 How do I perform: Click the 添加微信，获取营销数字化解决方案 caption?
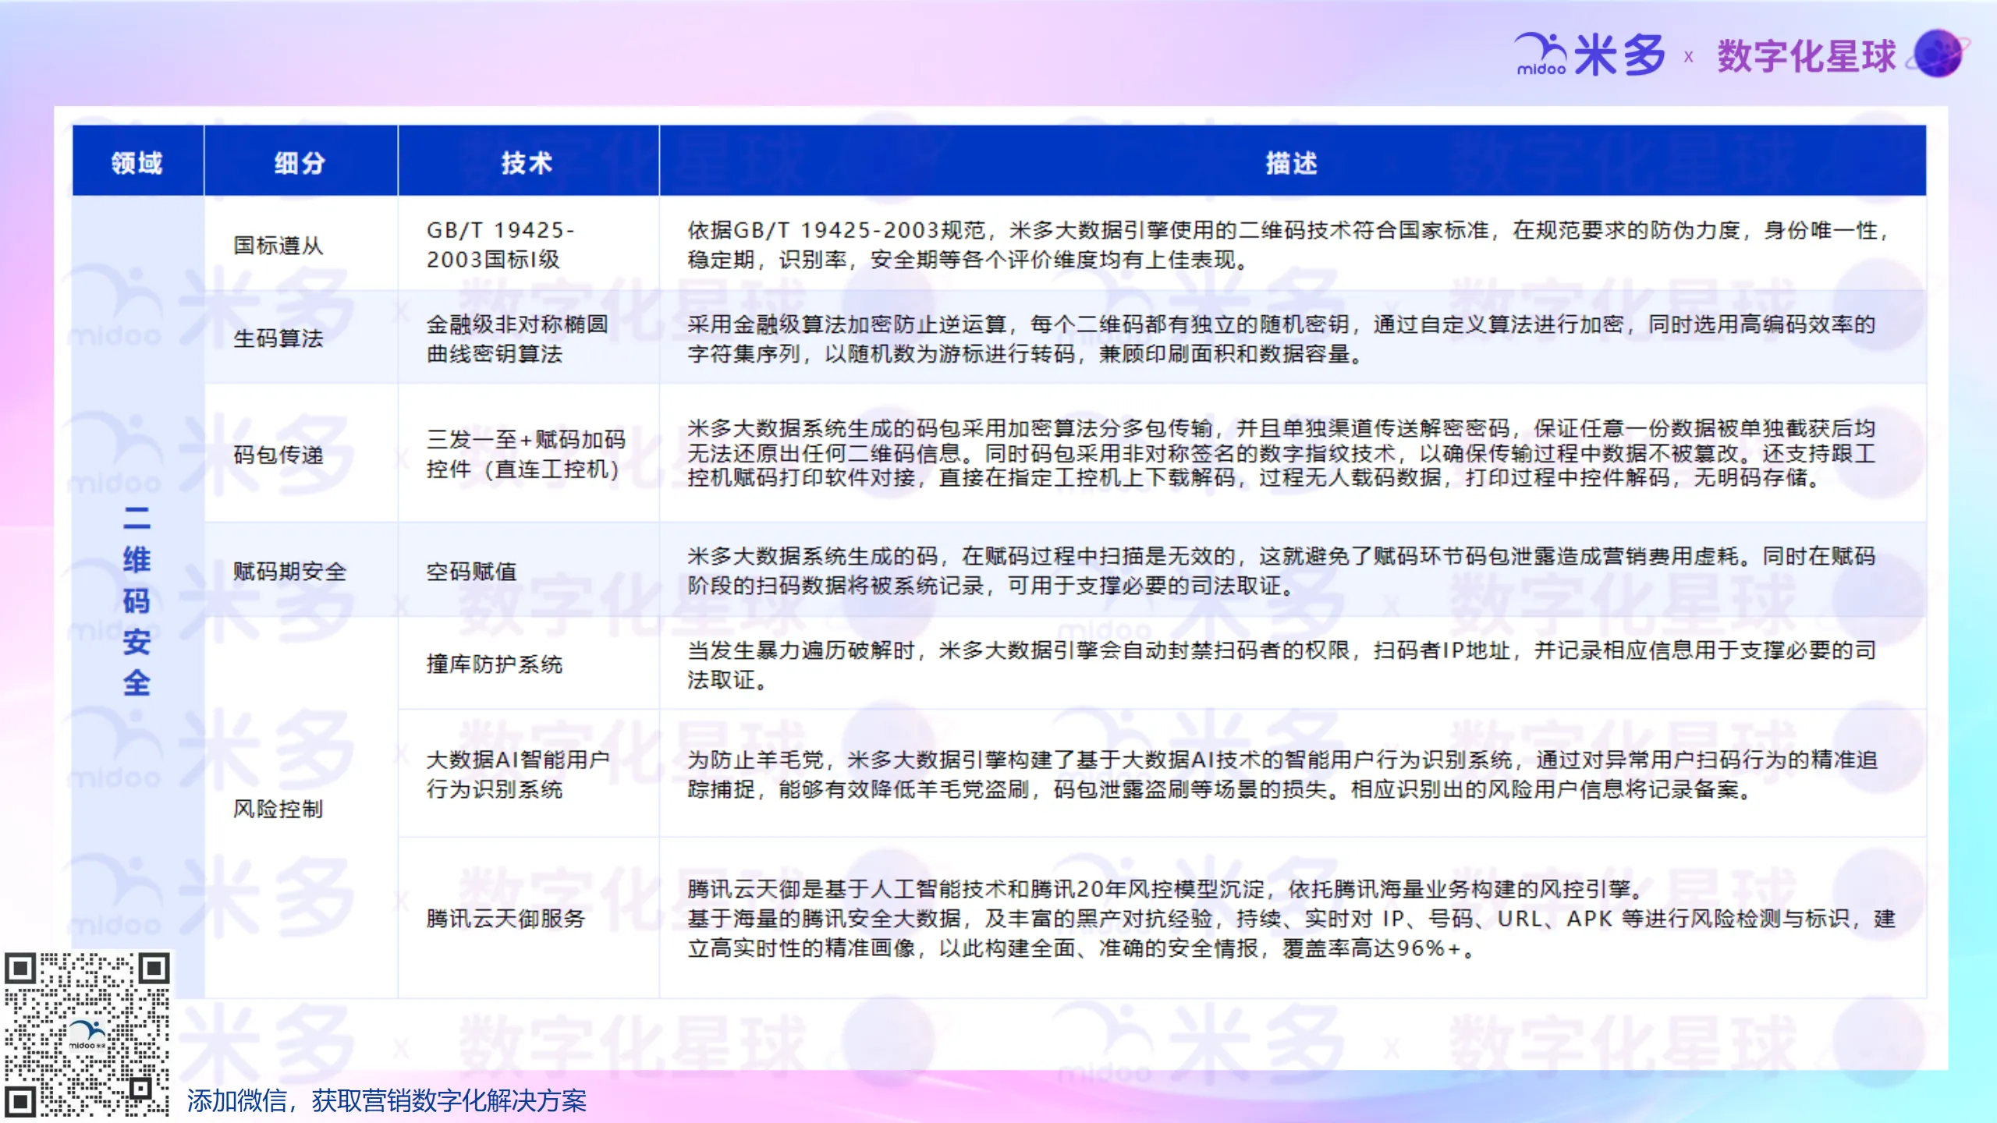pyautogui.click(x=386, y=1100)
